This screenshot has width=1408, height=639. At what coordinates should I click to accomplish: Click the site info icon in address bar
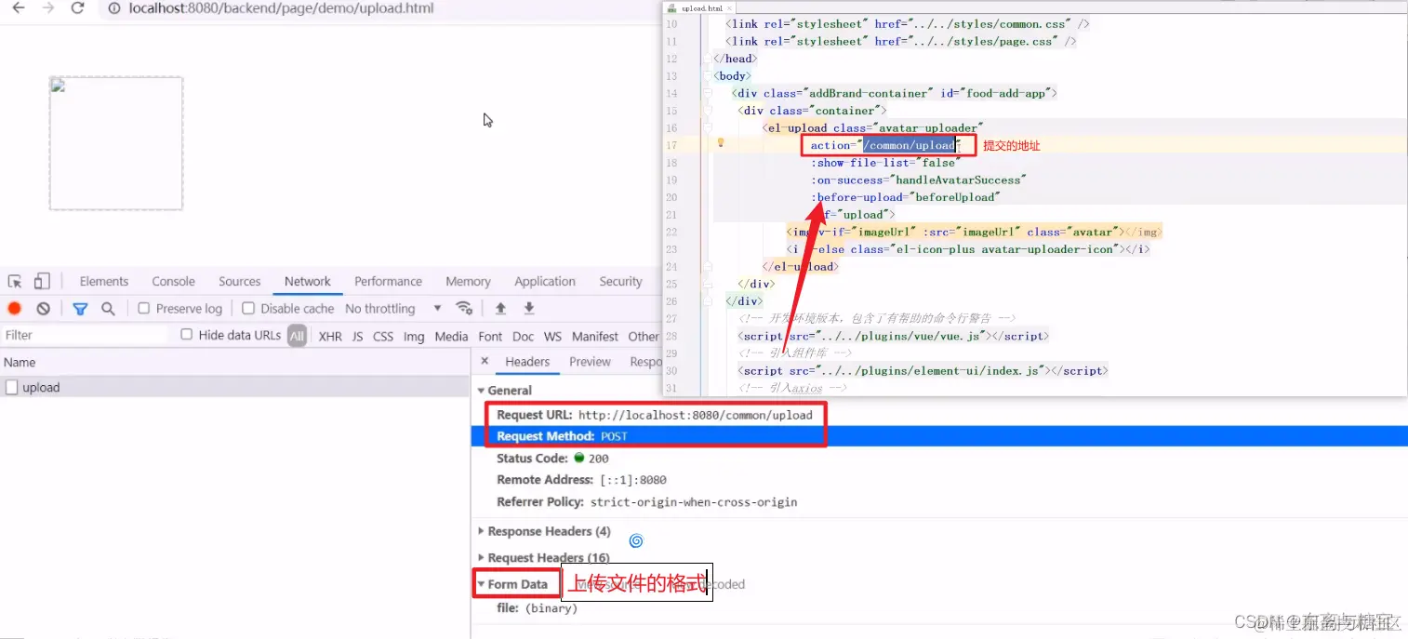point(113,8)
